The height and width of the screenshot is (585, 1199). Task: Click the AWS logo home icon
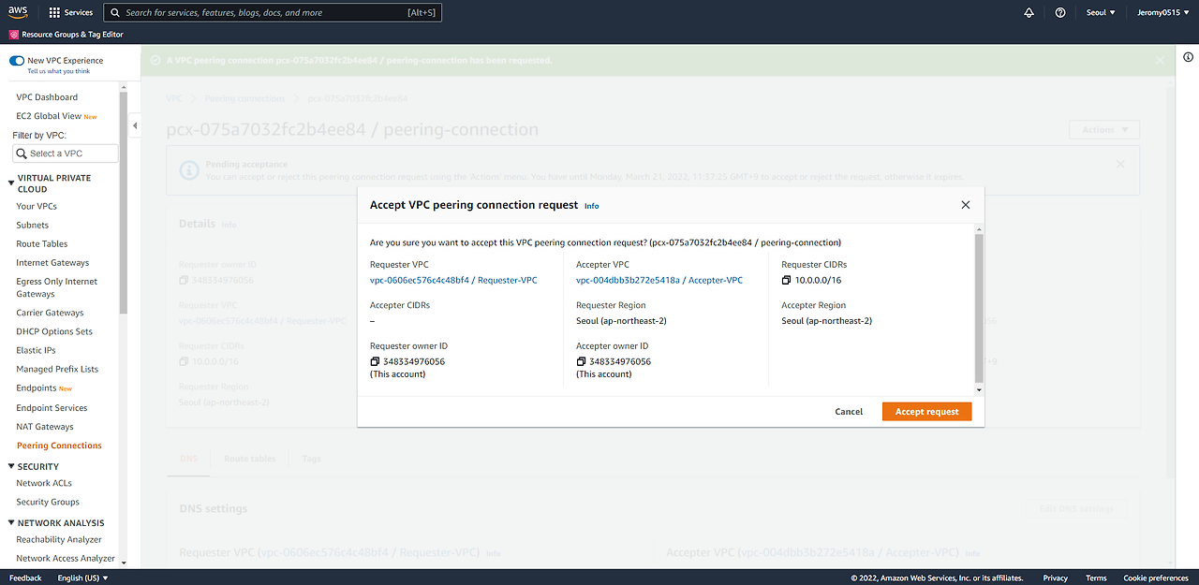click(x=19, y=12)
